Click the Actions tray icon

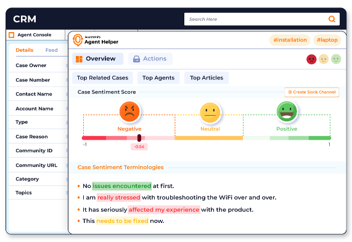pos(136,59)
